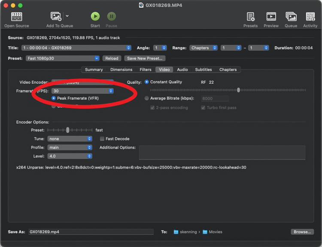Open the ending chapter dropdown

[x=258, y=48]
